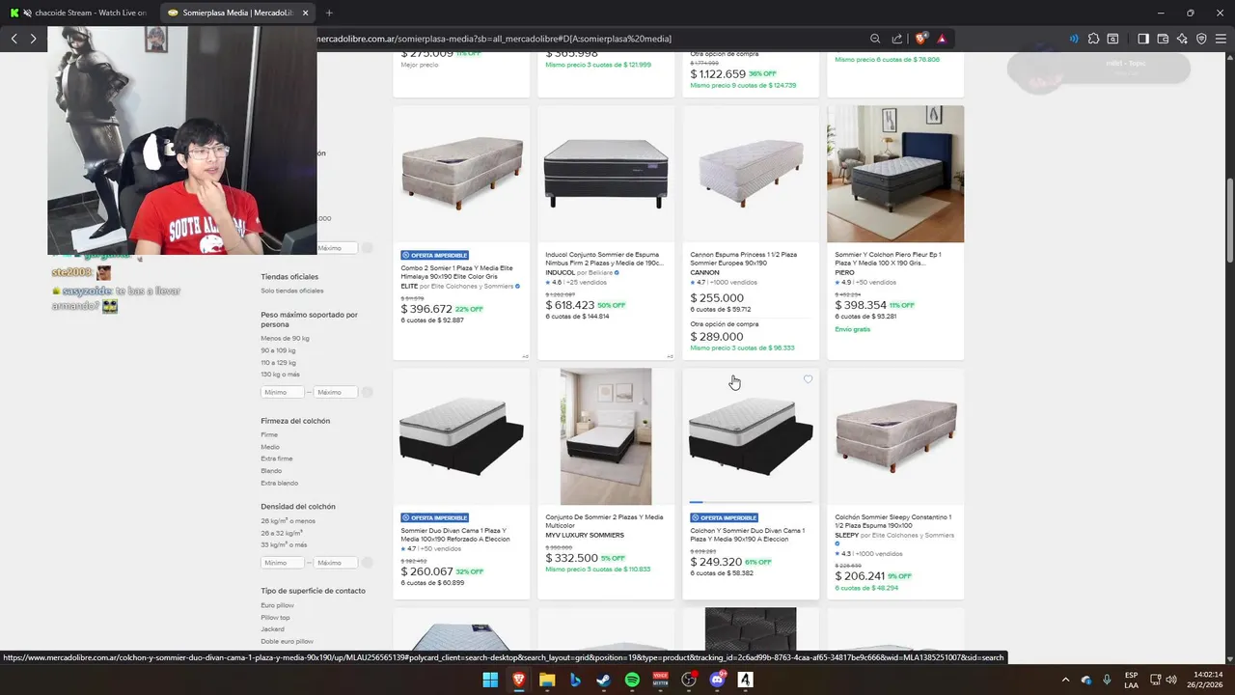This screenshot has height=695, width=1235.
Task: Click the $ 289.000 other purchase option
Action: click(717, 337)
